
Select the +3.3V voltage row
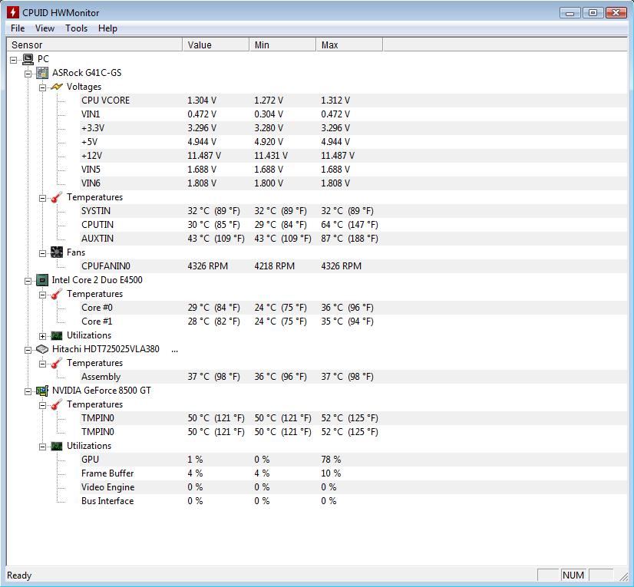pos(354,127)
